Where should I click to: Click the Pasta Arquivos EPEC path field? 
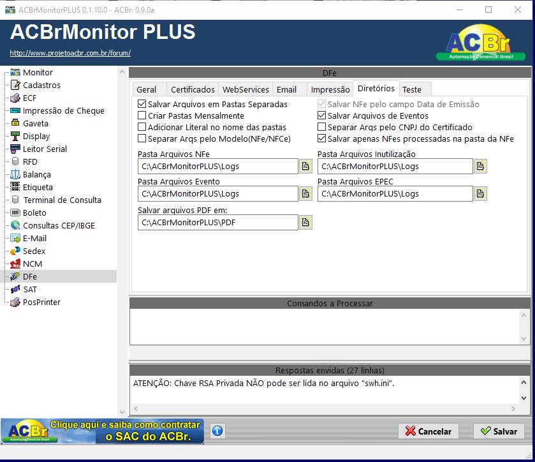click(395, 194)
